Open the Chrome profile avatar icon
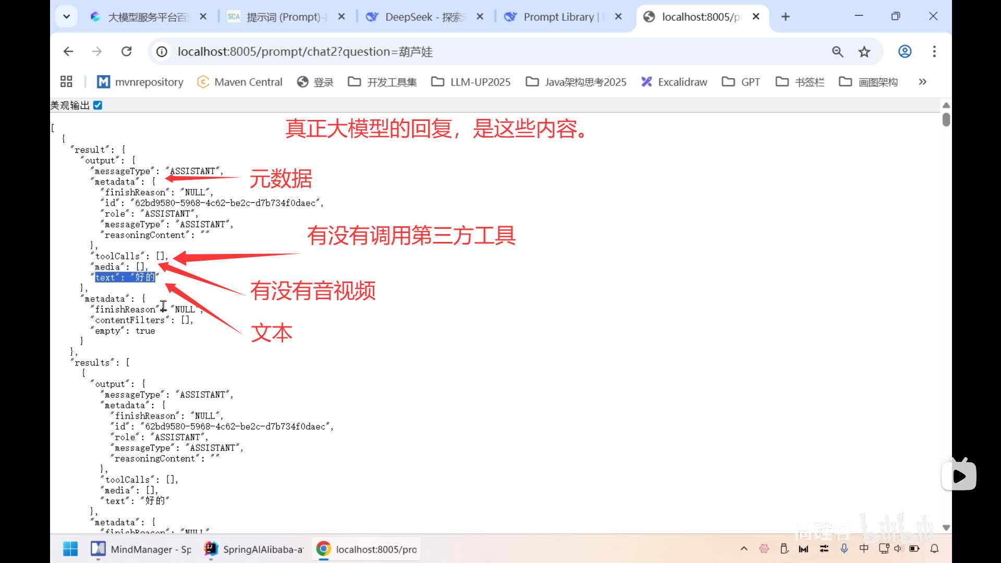The image size is (1001, 563). (x=905, y=51)
